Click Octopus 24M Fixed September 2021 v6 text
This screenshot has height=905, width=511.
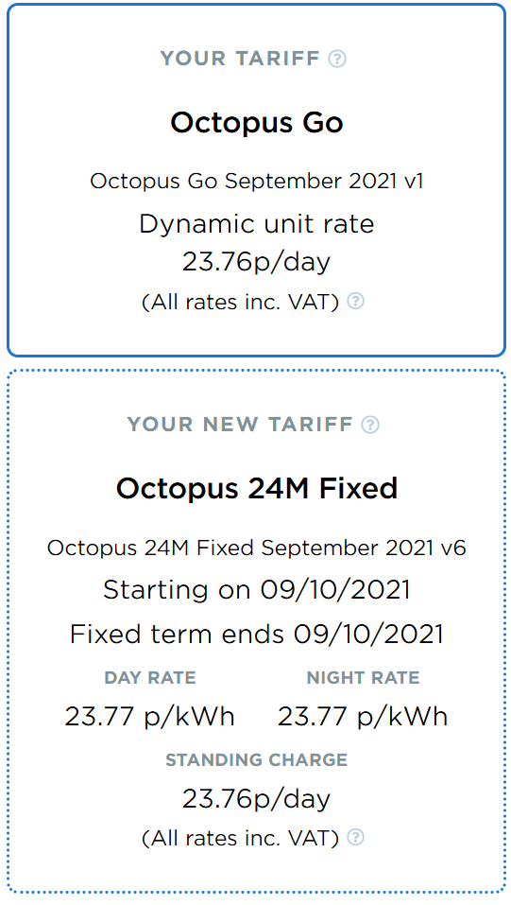[x=257, y=548]
